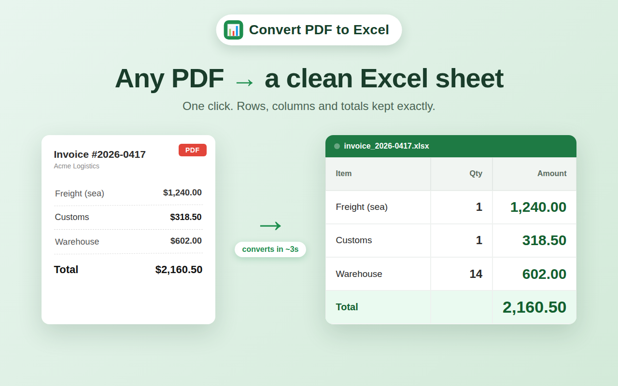Click the red PDF badge
The height and width of the screenshot is (386, 618).
point(193,150)
